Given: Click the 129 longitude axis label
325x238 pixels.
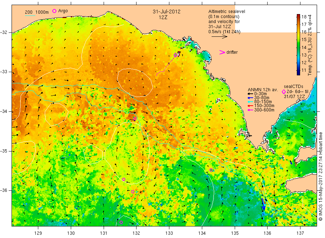Looking at the screenshot, I should pos(38,233).
